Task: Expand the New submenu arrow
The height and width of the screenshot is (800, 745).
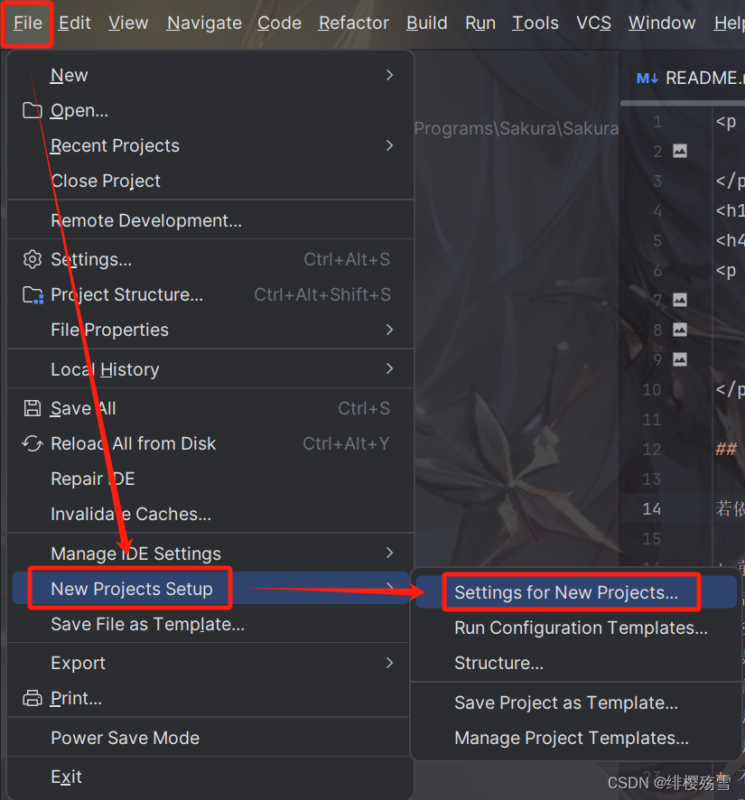Action: (389, 76)
